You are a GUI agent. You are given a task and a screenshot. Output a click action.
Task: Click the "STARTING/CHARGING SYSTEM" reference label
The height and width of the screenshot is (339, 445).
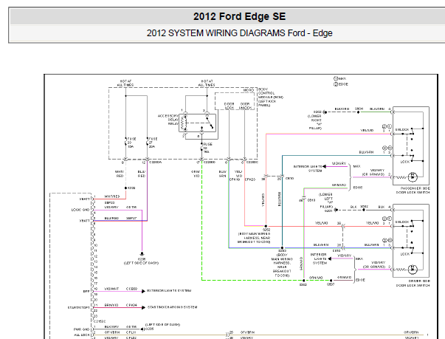(x=172, y=307)
